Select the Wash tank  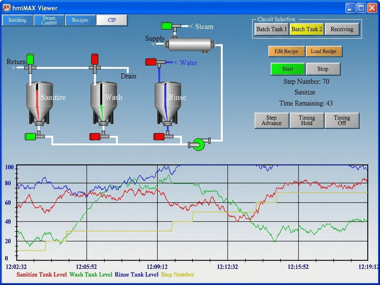[x=104, y=103]
